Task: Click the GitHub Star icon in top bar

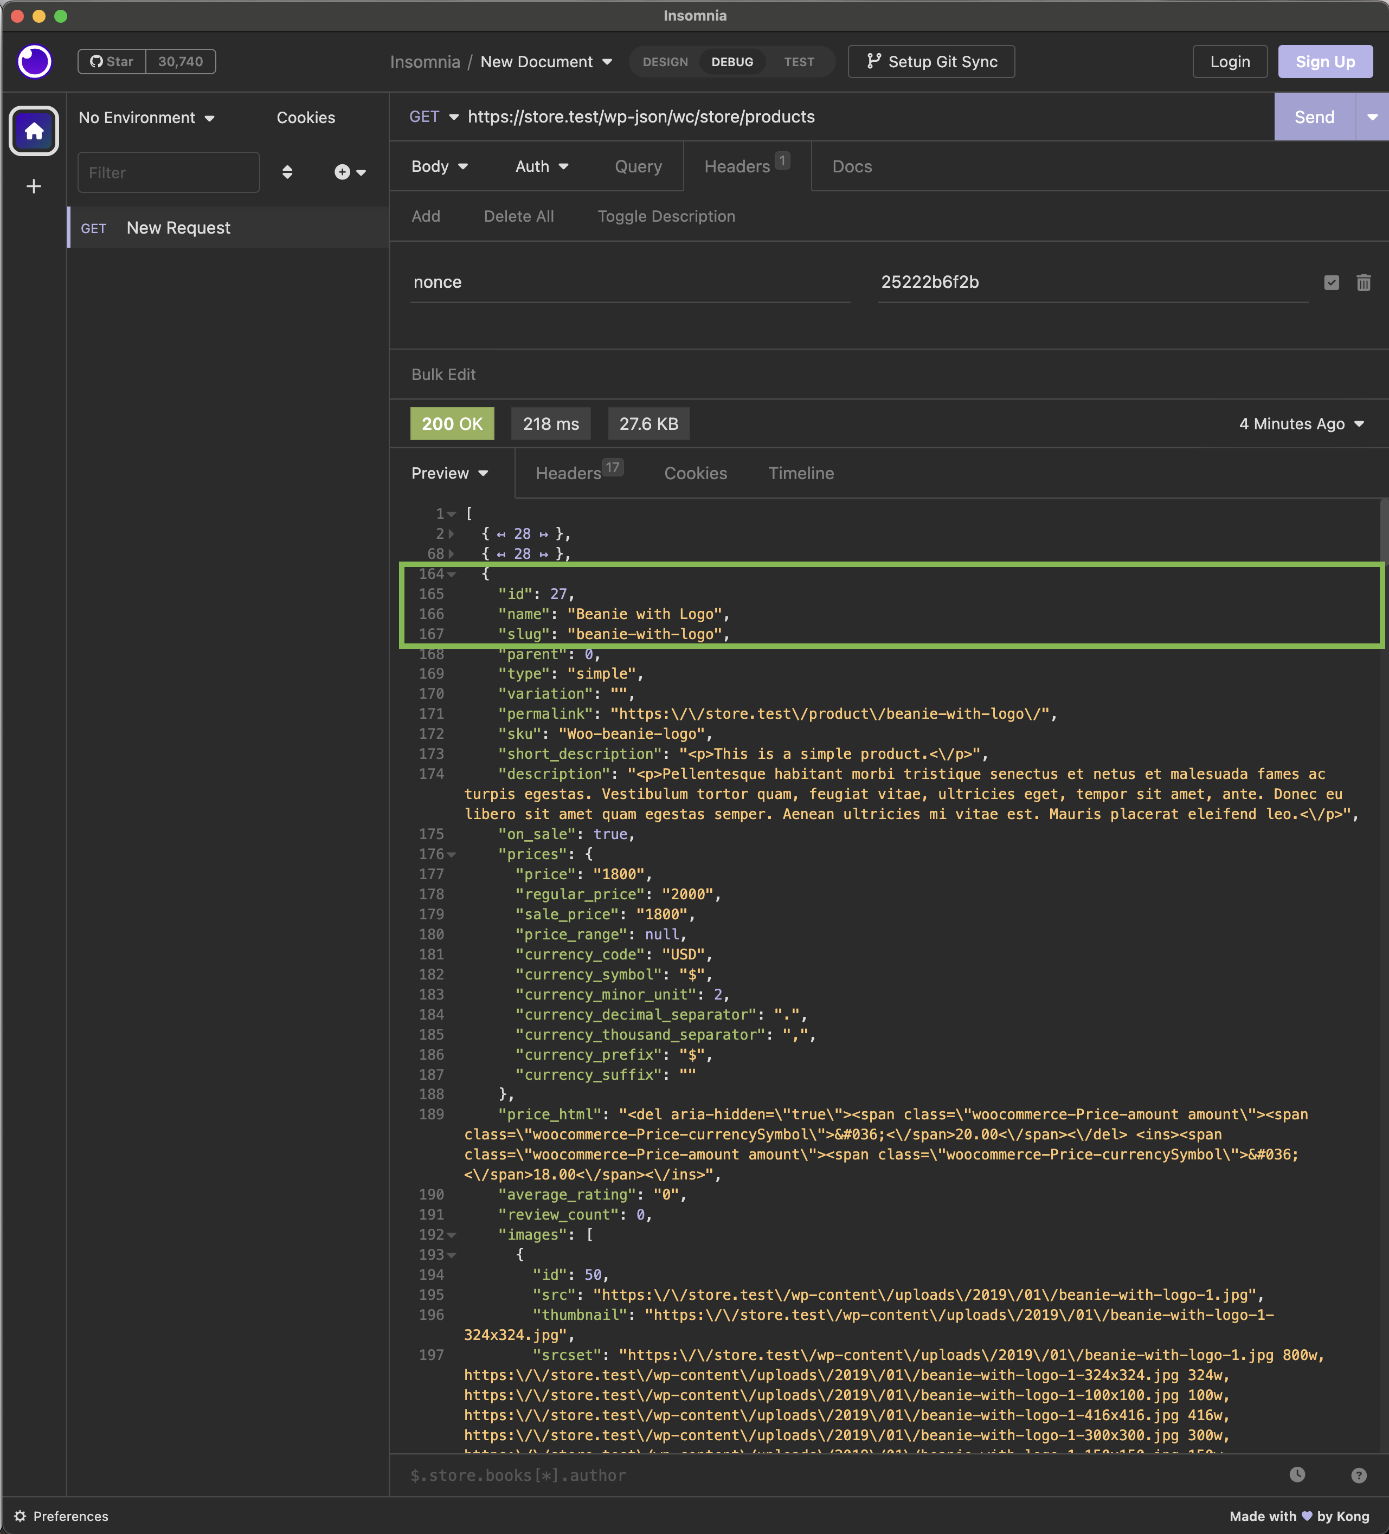Action: click(97, 61)
